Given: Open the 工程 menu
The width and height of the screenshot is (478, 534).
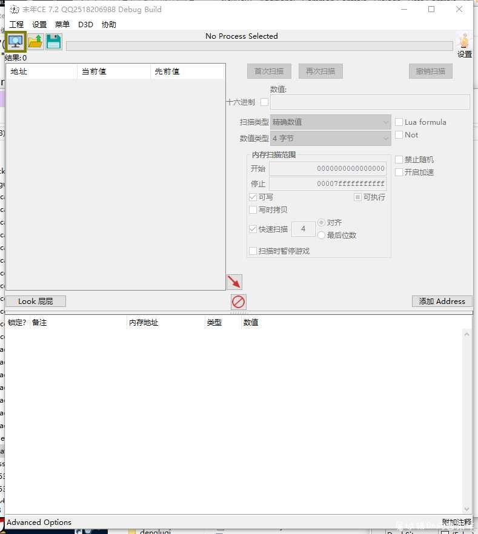Looking at the screenshot, I should point(16,24).
